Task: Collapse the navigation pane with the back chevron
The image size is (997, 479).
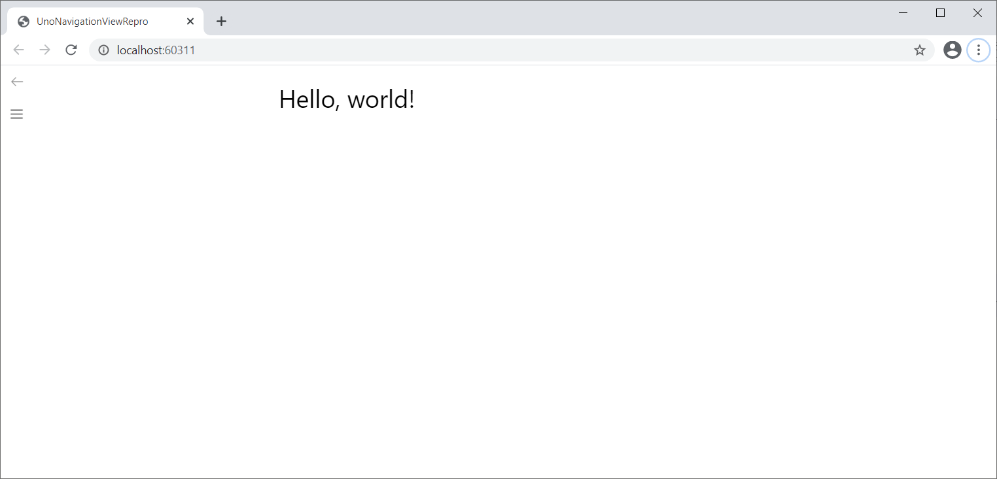Action: [x=16, y=81]
